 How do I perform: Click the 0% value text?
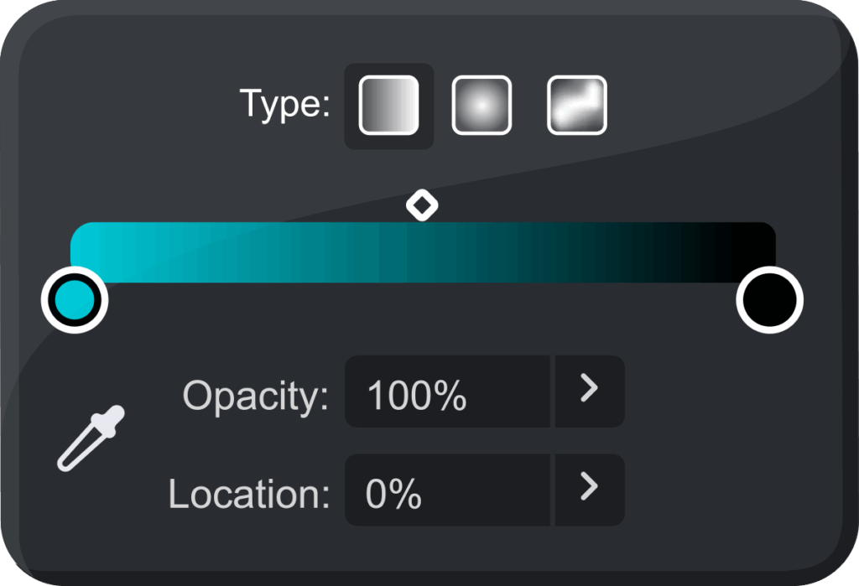tap(393, 495)
